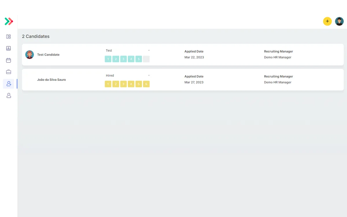The image size is (347, 217).
Task: Click the 2 Candidates heading
Action: (36, 36)
